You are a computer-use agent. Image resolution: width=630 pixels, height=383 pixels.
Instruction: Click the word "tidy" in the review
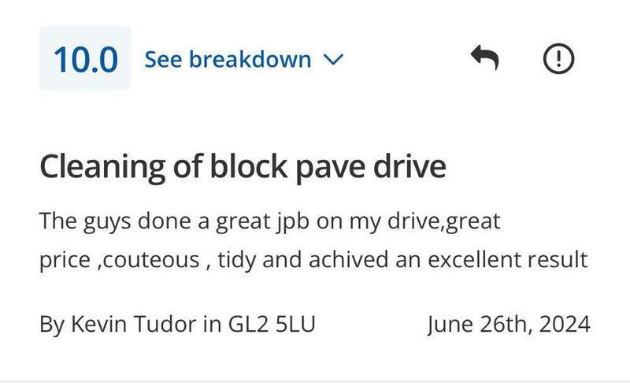click(x=237, y=259)
